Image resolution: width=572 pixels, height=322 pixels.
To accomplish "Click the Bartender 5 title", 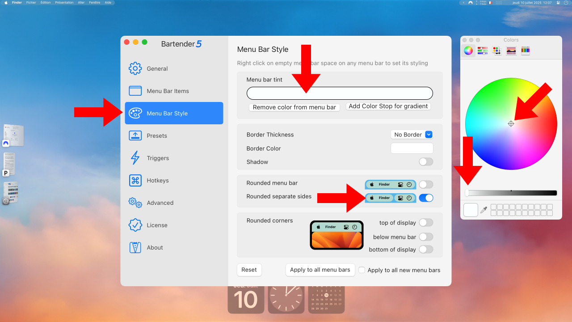I will 181,44.
